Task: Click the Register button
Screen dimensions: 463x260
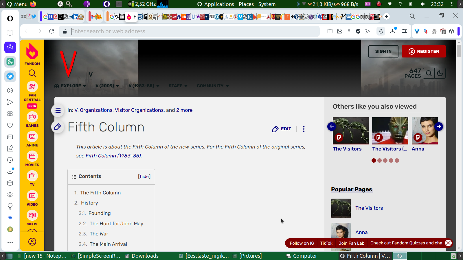Action: coord(424,51)
